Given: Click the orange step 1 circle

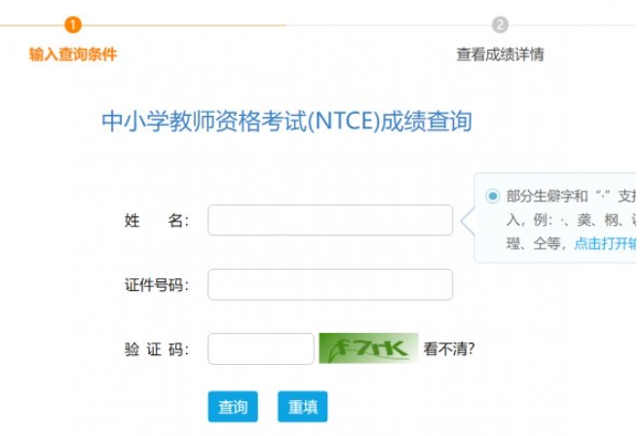Looking at the screenshot, I should click(73, 25).
